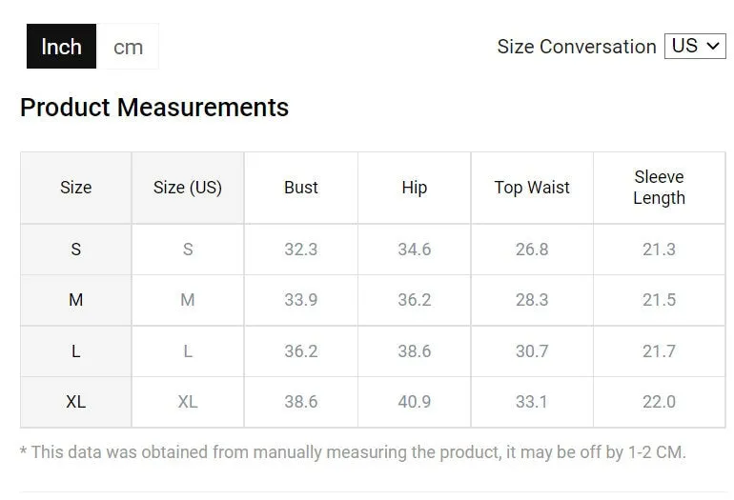The image size is (734, 500).
Task: Click the Size (US) column header
Action: click(x=188, y=188)
